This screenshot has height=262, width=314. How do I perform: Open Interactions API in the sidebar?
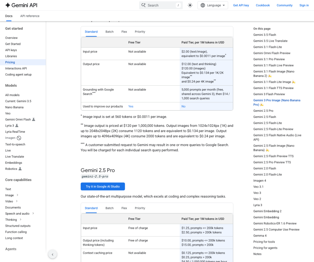point(16,68)
